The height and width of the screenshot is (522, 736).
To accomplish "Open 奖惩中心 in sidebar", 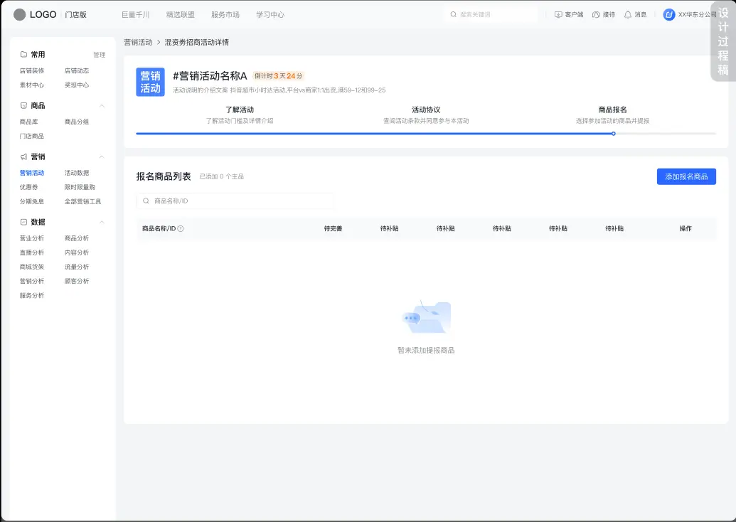I will coord(77,85).
